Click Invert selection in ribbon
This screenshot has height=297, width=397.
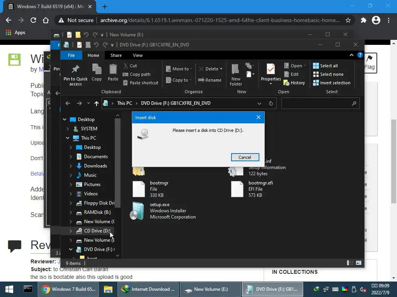(x=332, y=83)
